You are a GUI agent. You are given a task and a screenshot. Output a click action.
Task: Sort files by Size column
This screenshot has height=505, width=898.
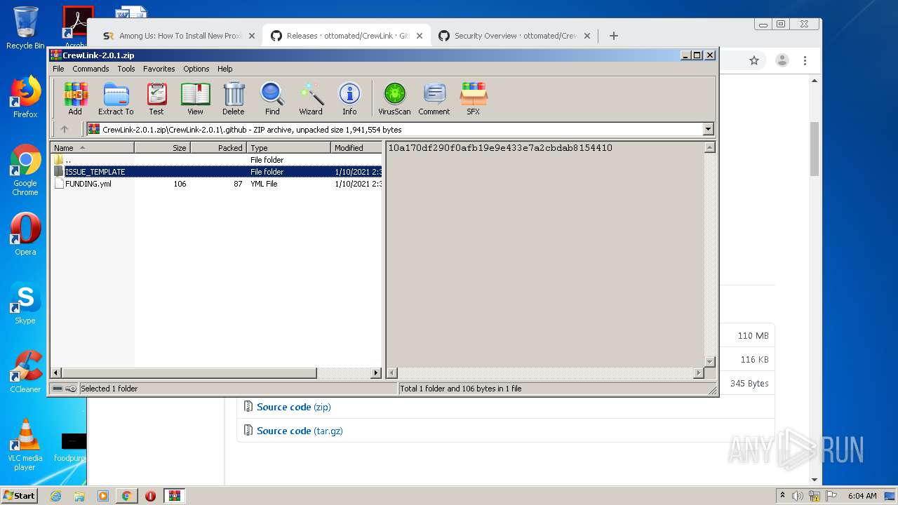click(162, 147)
